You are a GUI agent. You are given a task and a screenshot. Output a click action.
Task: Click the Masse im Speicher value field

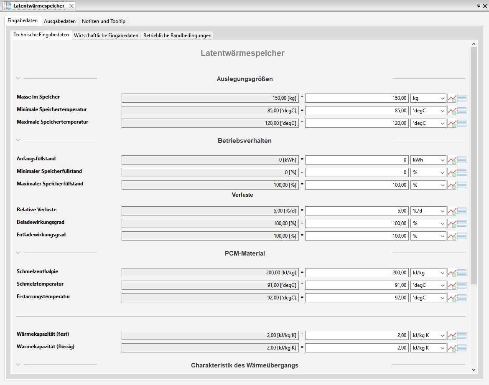(357, 99)
